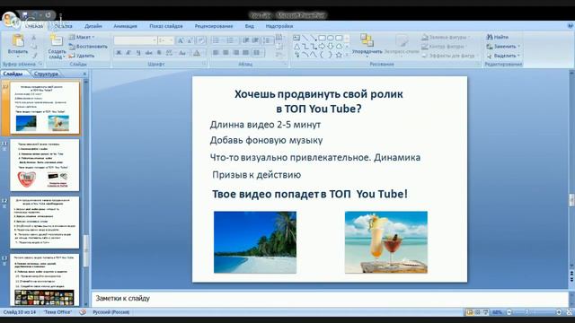Select slide 11 thumbnail
The image size is (575, 323).
(44, 165)
